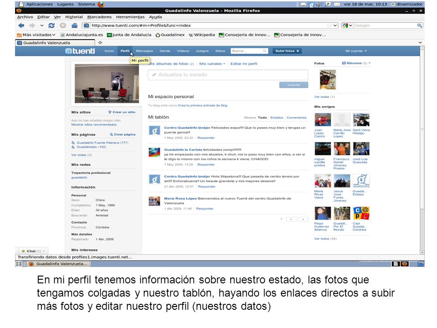Expand the Mi cuenta dropdown
The height and width of the screenshot is (328, 437).
(x=356, y=51)
